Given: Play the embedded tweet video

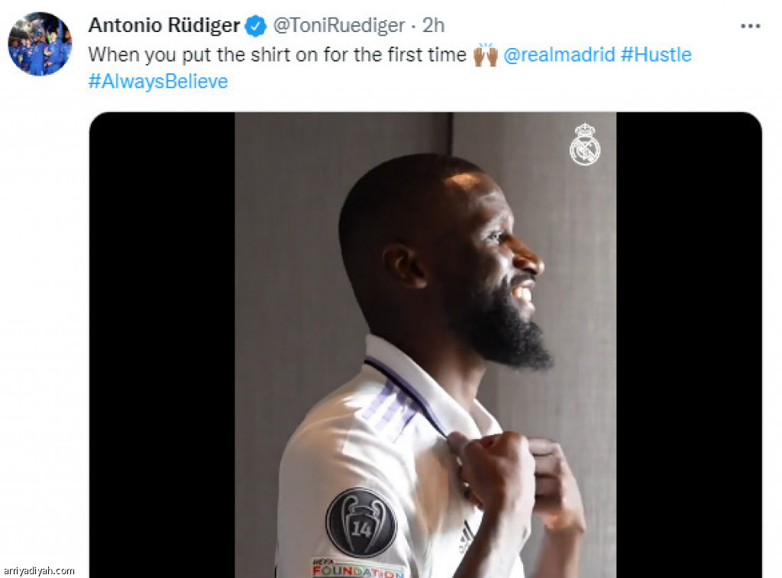Looking at the screenshot, I should point(425,345).
